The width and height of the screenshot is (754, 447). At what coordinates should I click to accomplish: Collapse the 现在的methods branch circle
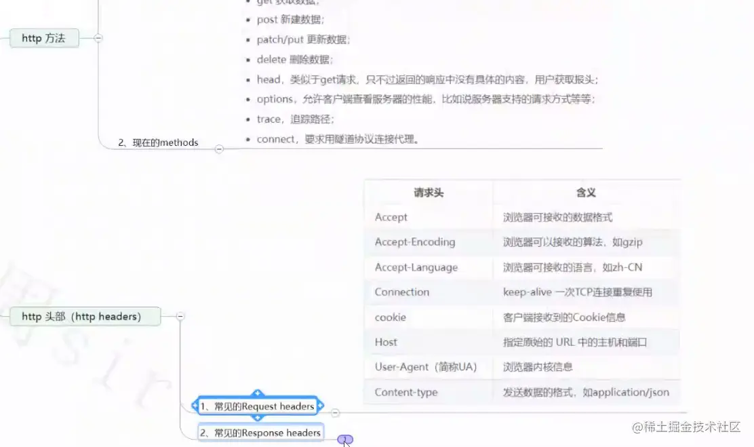(x=219, y=149)
